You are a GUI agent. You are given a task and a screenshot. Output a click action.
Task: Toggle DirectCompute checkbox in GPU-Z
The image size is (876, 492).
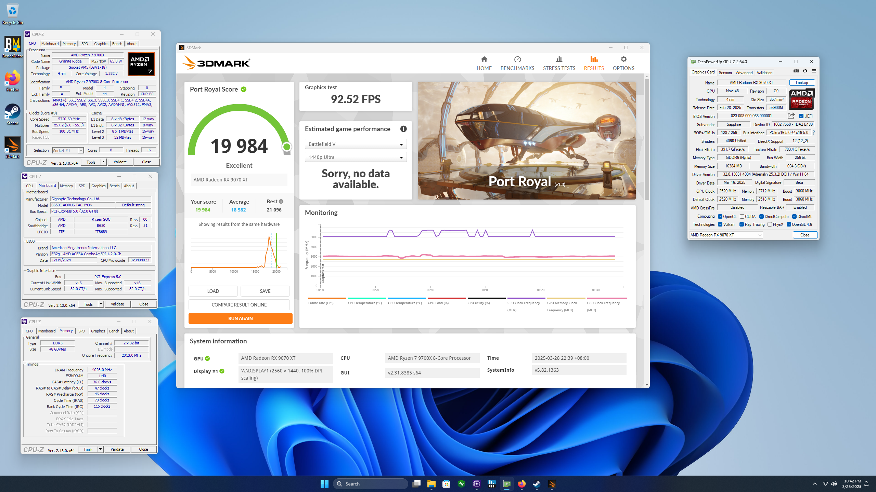tap(761, 217)
